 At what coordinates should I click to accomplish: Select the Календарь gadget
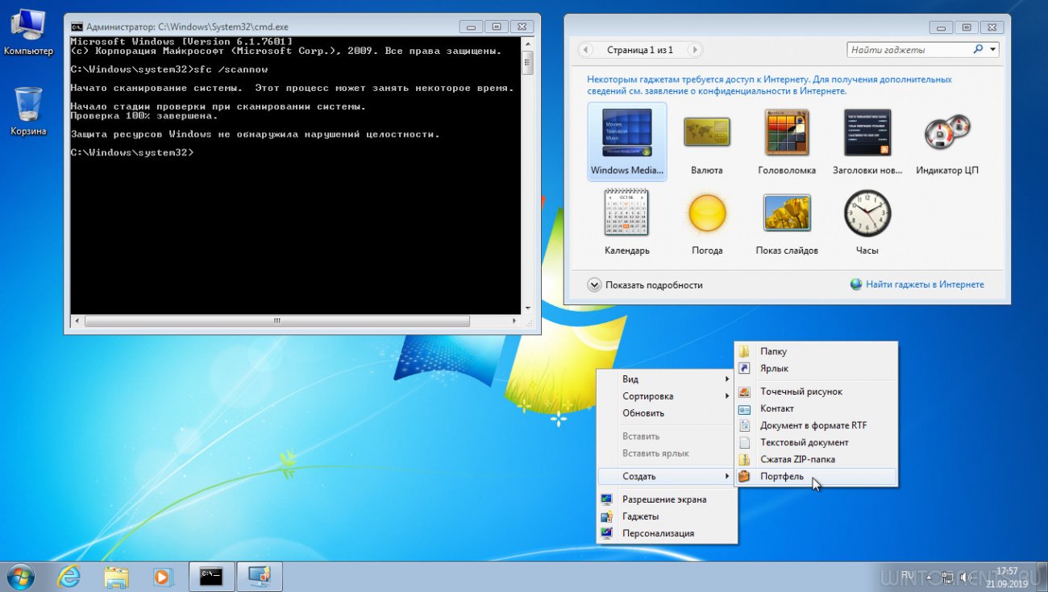tap(627, 221)
